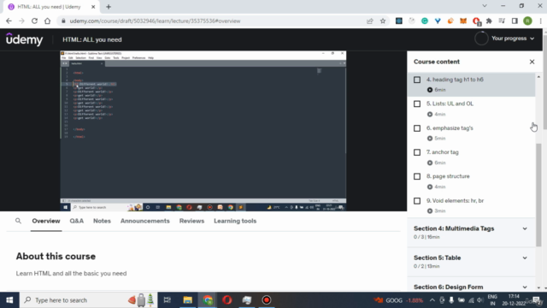Open the Extensions puzzle icon
The image size is (547, 308).
coord(489,21)
